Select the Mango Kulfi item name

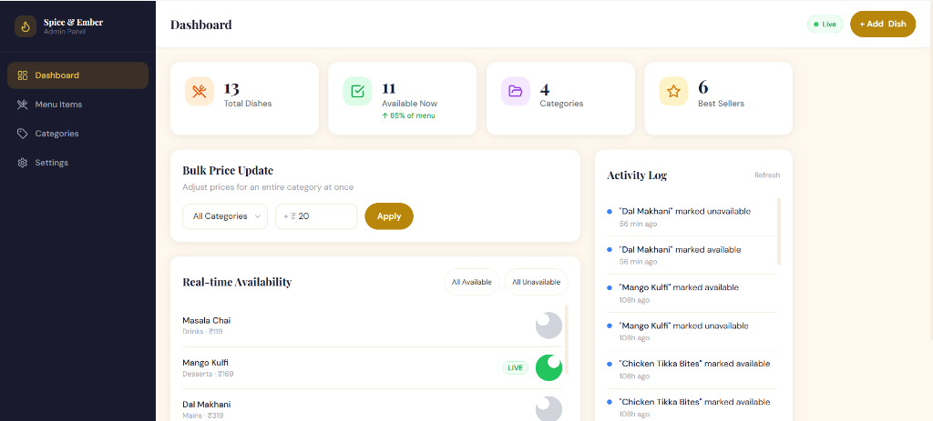(x=205, y=363)
